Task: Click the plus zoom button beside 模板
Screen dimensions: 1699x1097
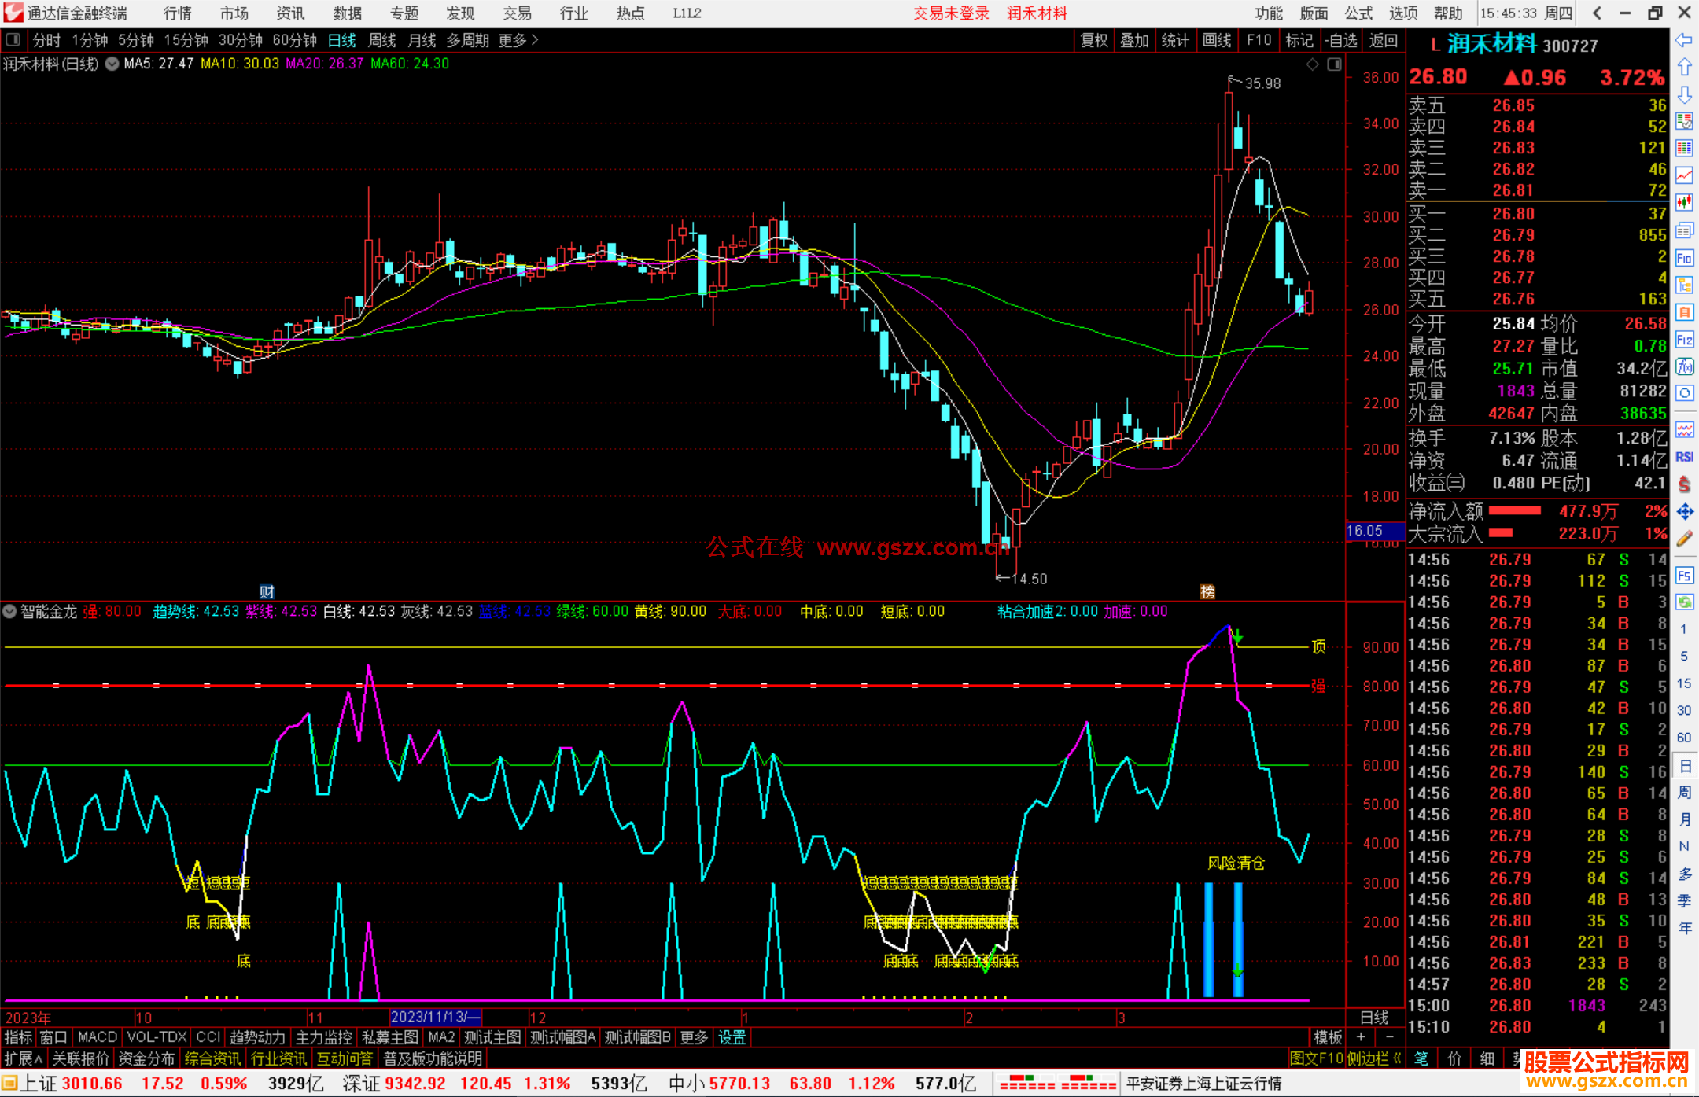Action: coord(1361,1037)
